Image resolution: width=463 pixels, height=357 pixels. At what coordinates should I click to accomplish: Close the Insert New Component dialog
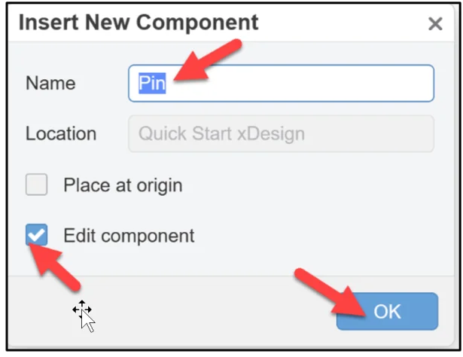pyautogui.click(x=434, y=23)
